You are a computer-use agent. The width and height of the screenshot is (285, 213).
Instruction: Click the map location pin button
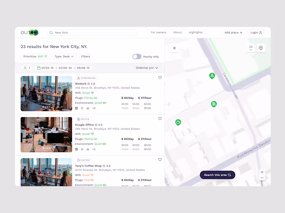pyautogui.click(x=261, y=48)
